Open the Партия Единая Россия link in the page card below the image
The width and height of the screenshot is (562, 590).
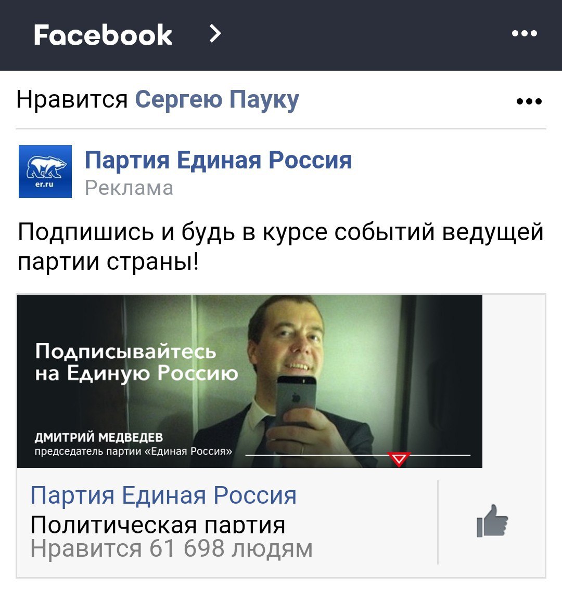point(163,495)
